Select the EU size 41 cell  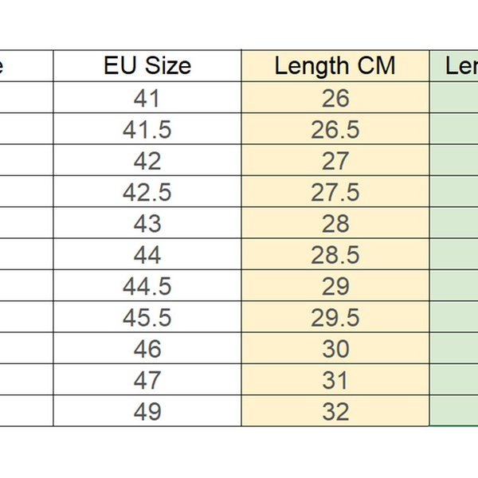click(x=147, y=98)
